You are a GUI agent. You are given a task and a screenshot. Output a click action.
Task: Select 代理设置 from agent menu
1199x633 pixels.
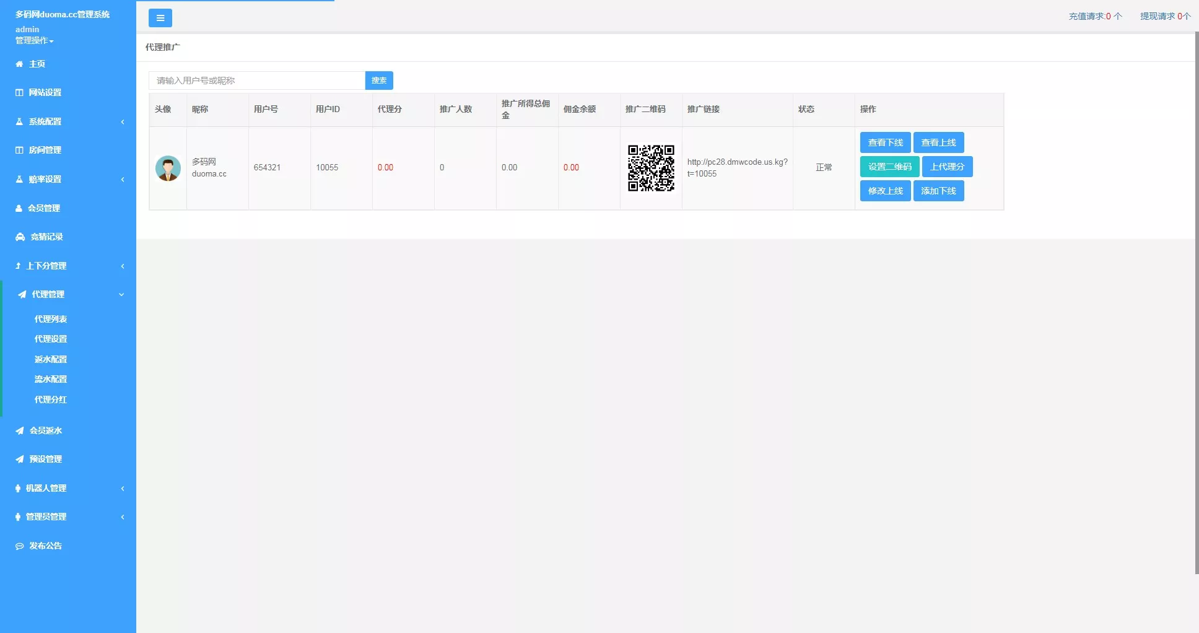pyautogui.click(x=51, y=339)
